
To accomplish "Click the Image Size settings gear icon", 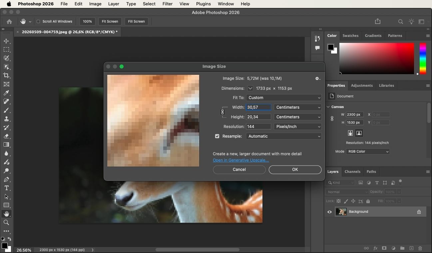I will [x=318, y=78].
